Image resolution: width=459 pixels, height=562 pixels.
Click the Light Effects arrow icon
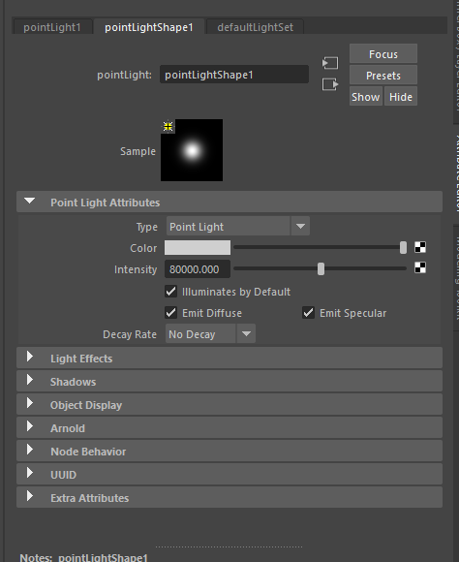[x=30, y=357]
